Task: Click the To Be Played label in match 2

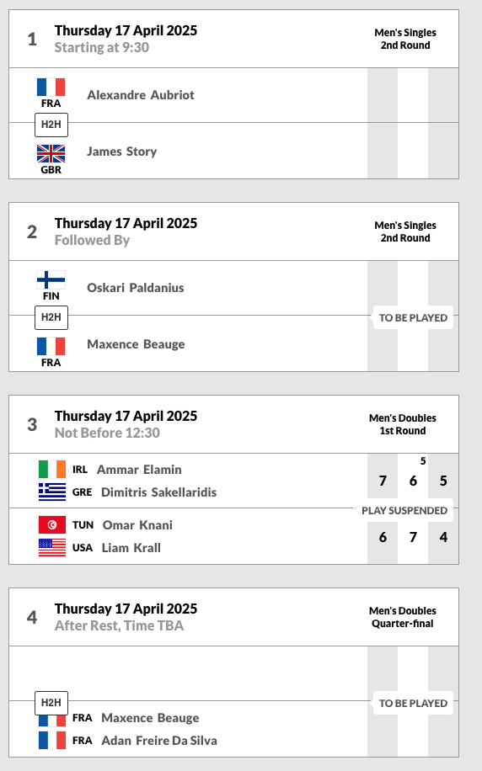Action: click(413, 317)
